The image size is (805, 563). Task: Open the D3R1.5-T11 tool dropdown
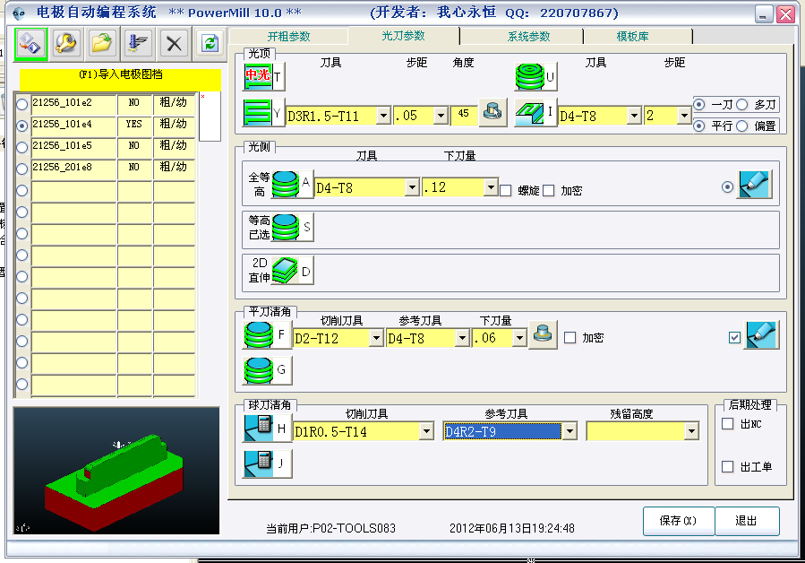(x=383, y=116)
